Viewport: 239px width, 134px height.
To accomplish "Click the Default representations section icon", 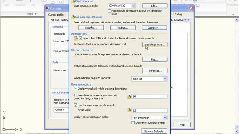I will pos(73,17).
